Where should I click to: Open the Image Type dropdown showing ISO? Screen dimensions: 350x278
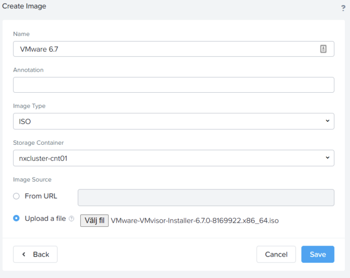point(174,121)
